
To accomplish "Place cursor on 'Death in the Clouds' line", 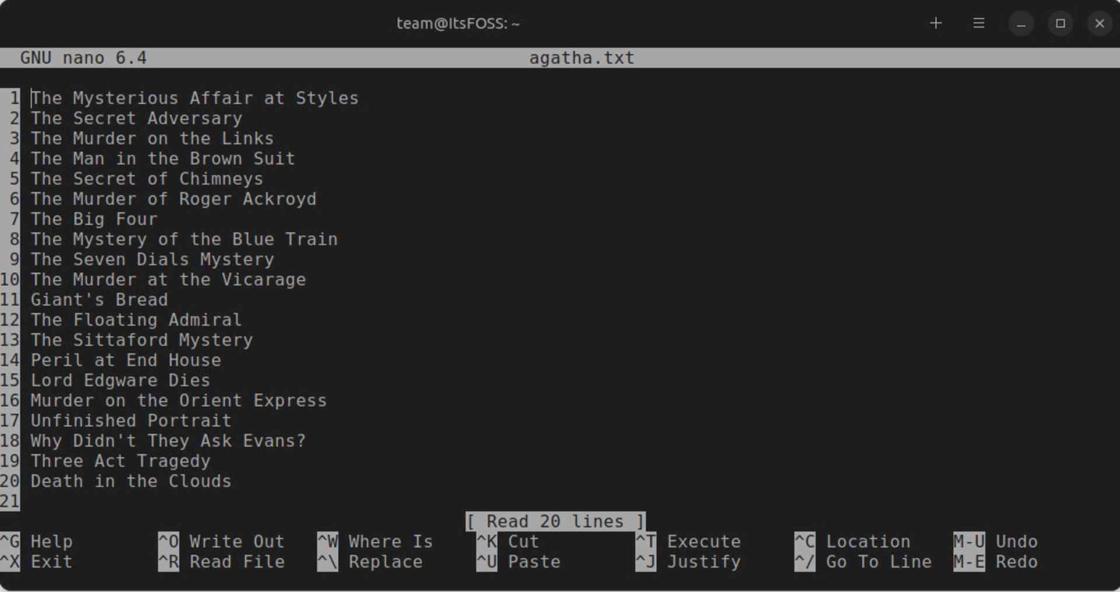I will [131, 481].
